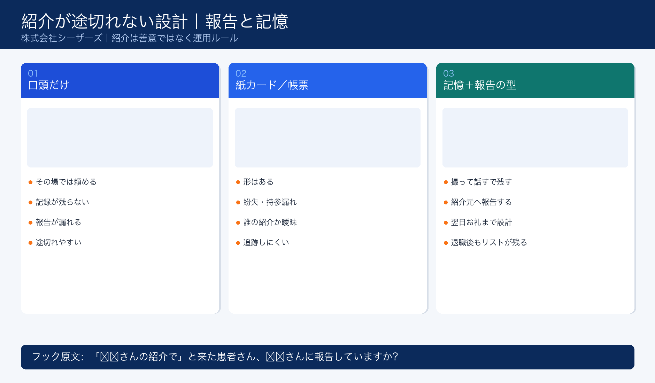Click bullet text 記録が残らない
The image size is (655, 383).
tap(62, 202)
